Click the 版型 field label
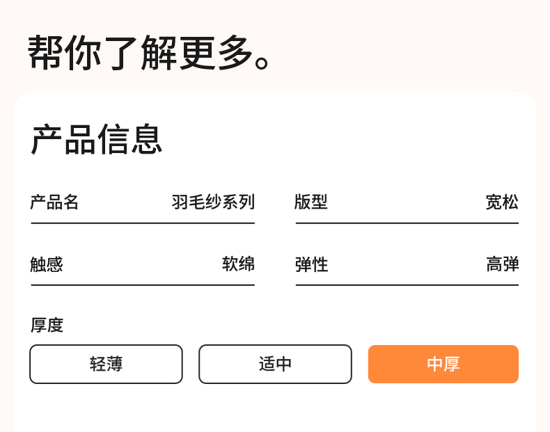The image size is (550, 432). pyautogui.click(x=311, y=202)
